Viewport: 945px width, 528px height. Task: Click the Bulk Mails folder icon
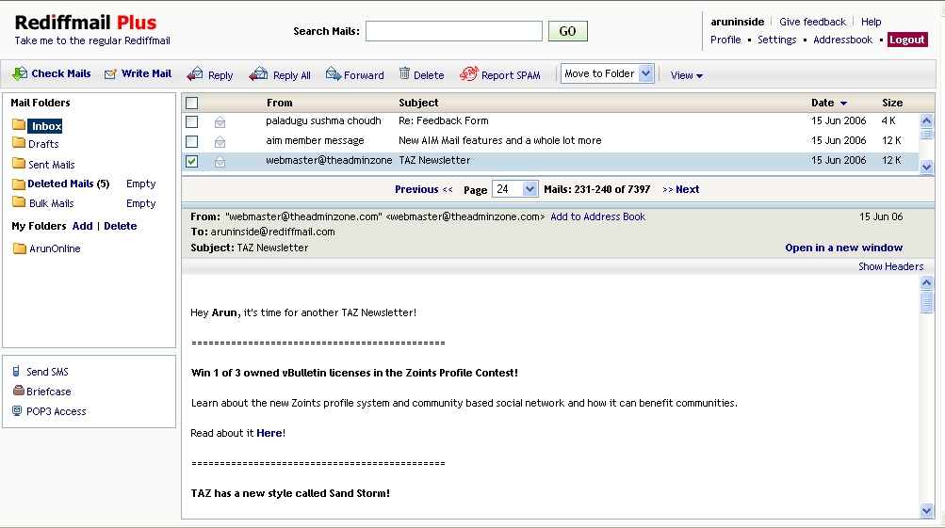coord(19,201)
